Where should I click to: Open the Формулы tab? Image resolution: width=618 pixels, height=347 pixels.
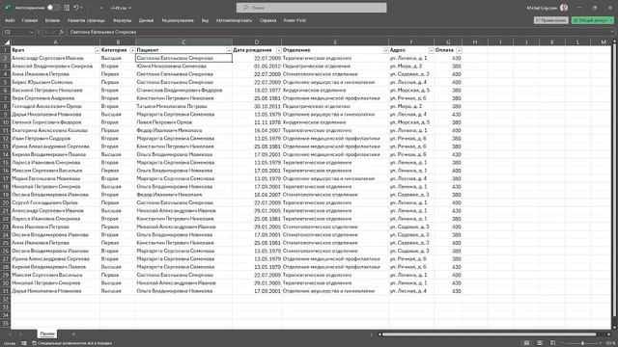pos(123,20)
